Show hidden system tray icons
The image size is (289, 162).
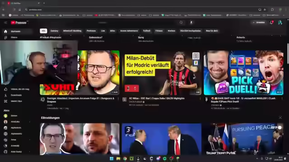[x=257, y=158]
